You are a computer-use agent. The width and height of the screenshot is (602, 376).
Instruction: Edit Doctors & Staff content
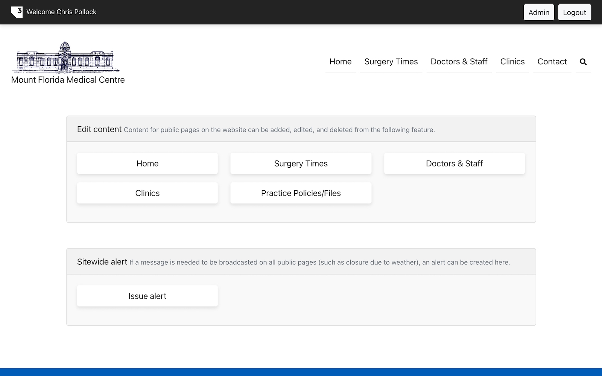pos(454,163)
